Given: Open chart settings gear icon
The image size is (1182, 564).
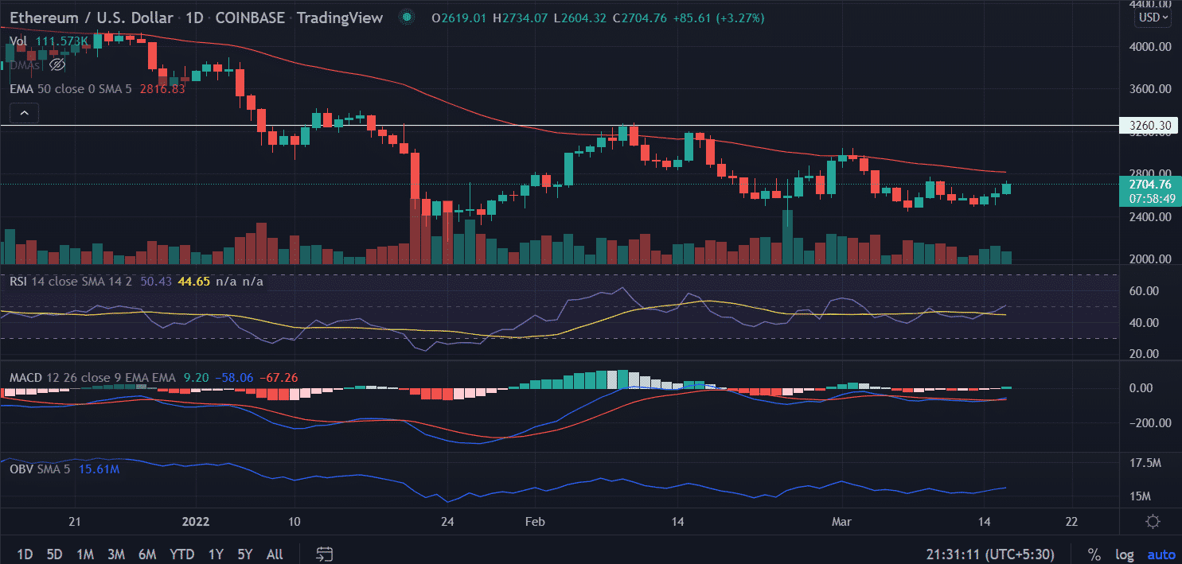Looking at the screenshot, I should 1152,522.
